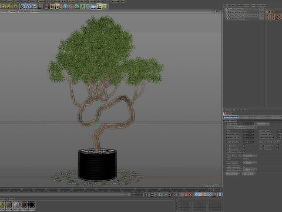Toggle the Y axis lock

(28, 6)
